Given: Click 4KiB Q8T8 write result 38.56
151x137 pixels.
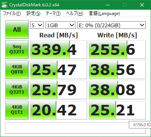Looking at the screenshot, I should coord(117,70).
